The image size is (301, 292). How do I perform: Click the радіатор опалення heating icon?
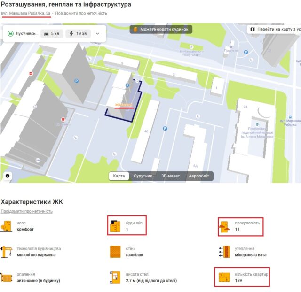click(7, 277)
